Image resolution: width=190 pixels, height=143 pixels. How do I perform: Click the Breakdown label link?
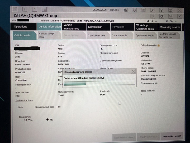pos(25,117)
